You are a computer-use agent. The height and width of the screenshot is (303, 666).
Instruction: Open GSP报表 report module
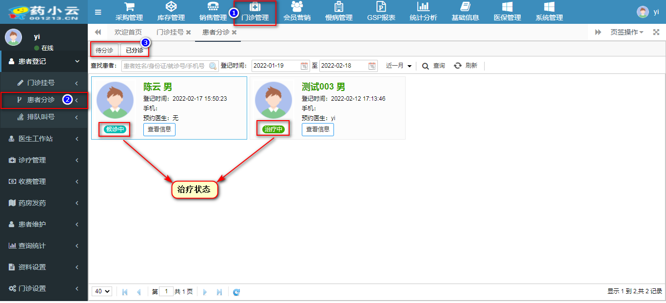click(381, 12)
